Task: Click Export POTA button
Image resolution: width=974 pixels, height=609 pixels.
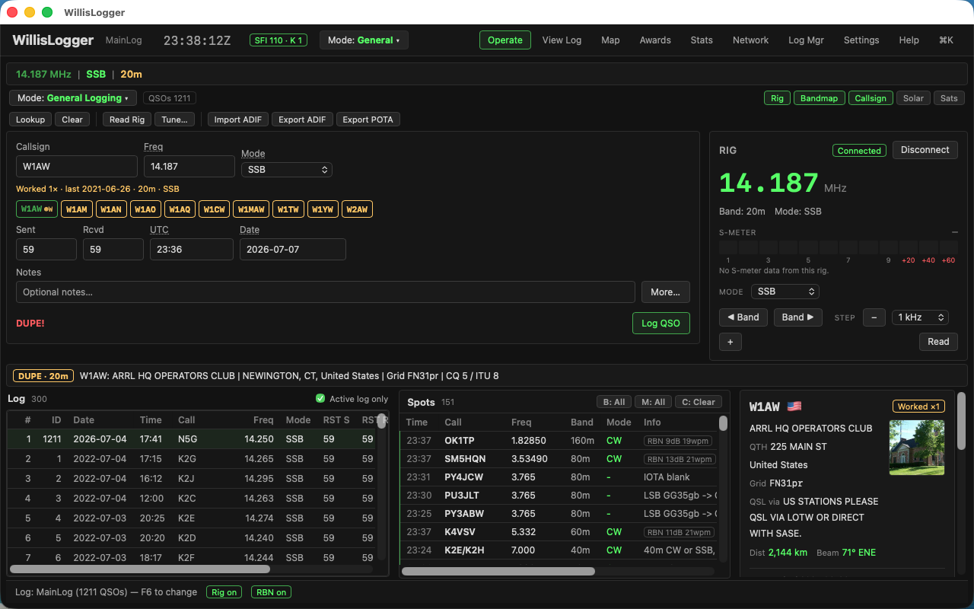Action: coord(368,120)
